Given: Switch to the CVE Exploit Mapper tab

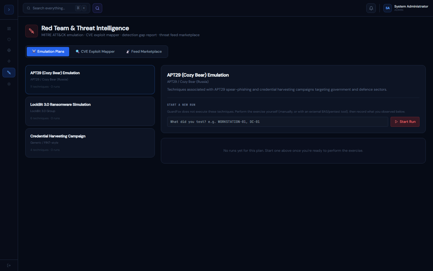Looking at the screenshot, I should 95,51.
